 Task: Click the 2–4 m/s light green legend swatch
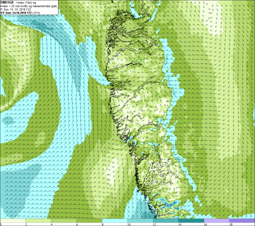click(x=39, y=221)
